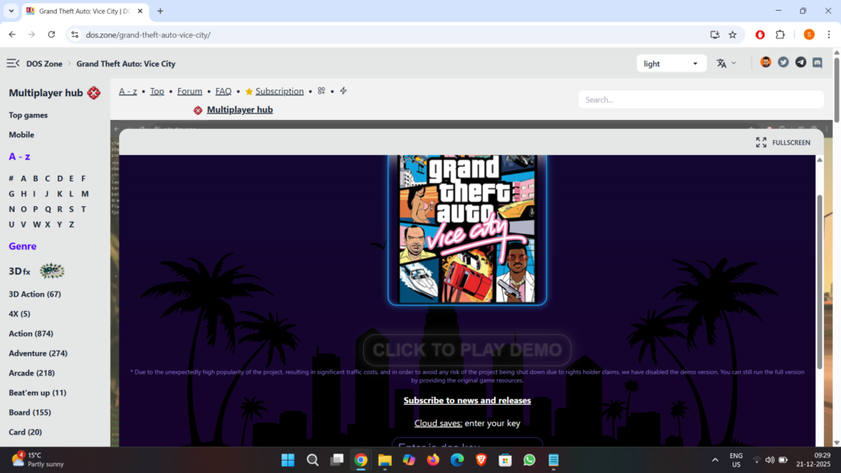Open the FAQ nav item
This screenshot has height=473, width=841.
point(223,91)
